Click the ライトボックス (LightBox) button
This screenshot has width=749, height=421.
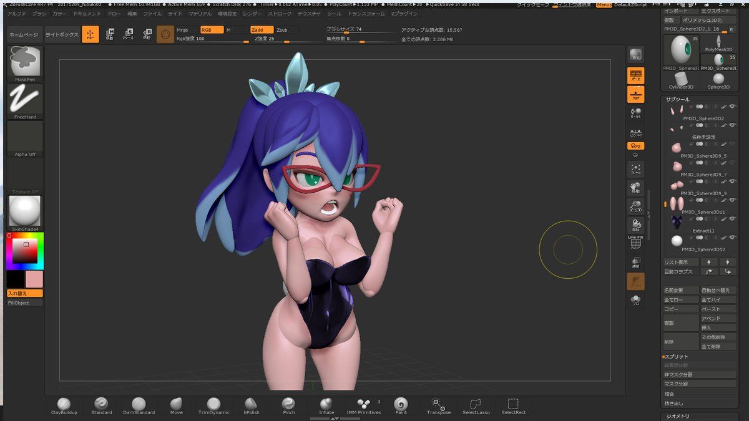pyautogui.click(x=62, y=35)
